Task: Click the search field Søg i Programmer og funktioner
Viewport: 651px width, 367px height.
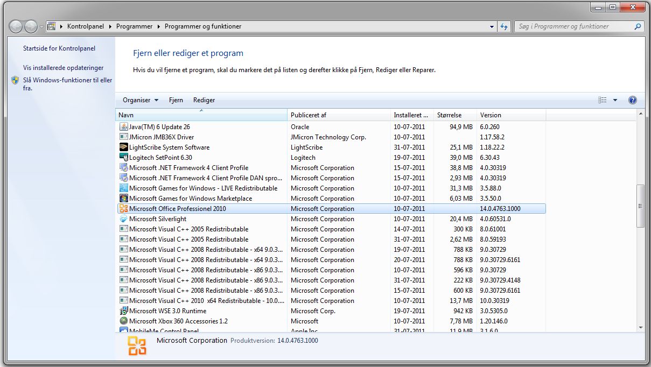Action: (573, 26)
